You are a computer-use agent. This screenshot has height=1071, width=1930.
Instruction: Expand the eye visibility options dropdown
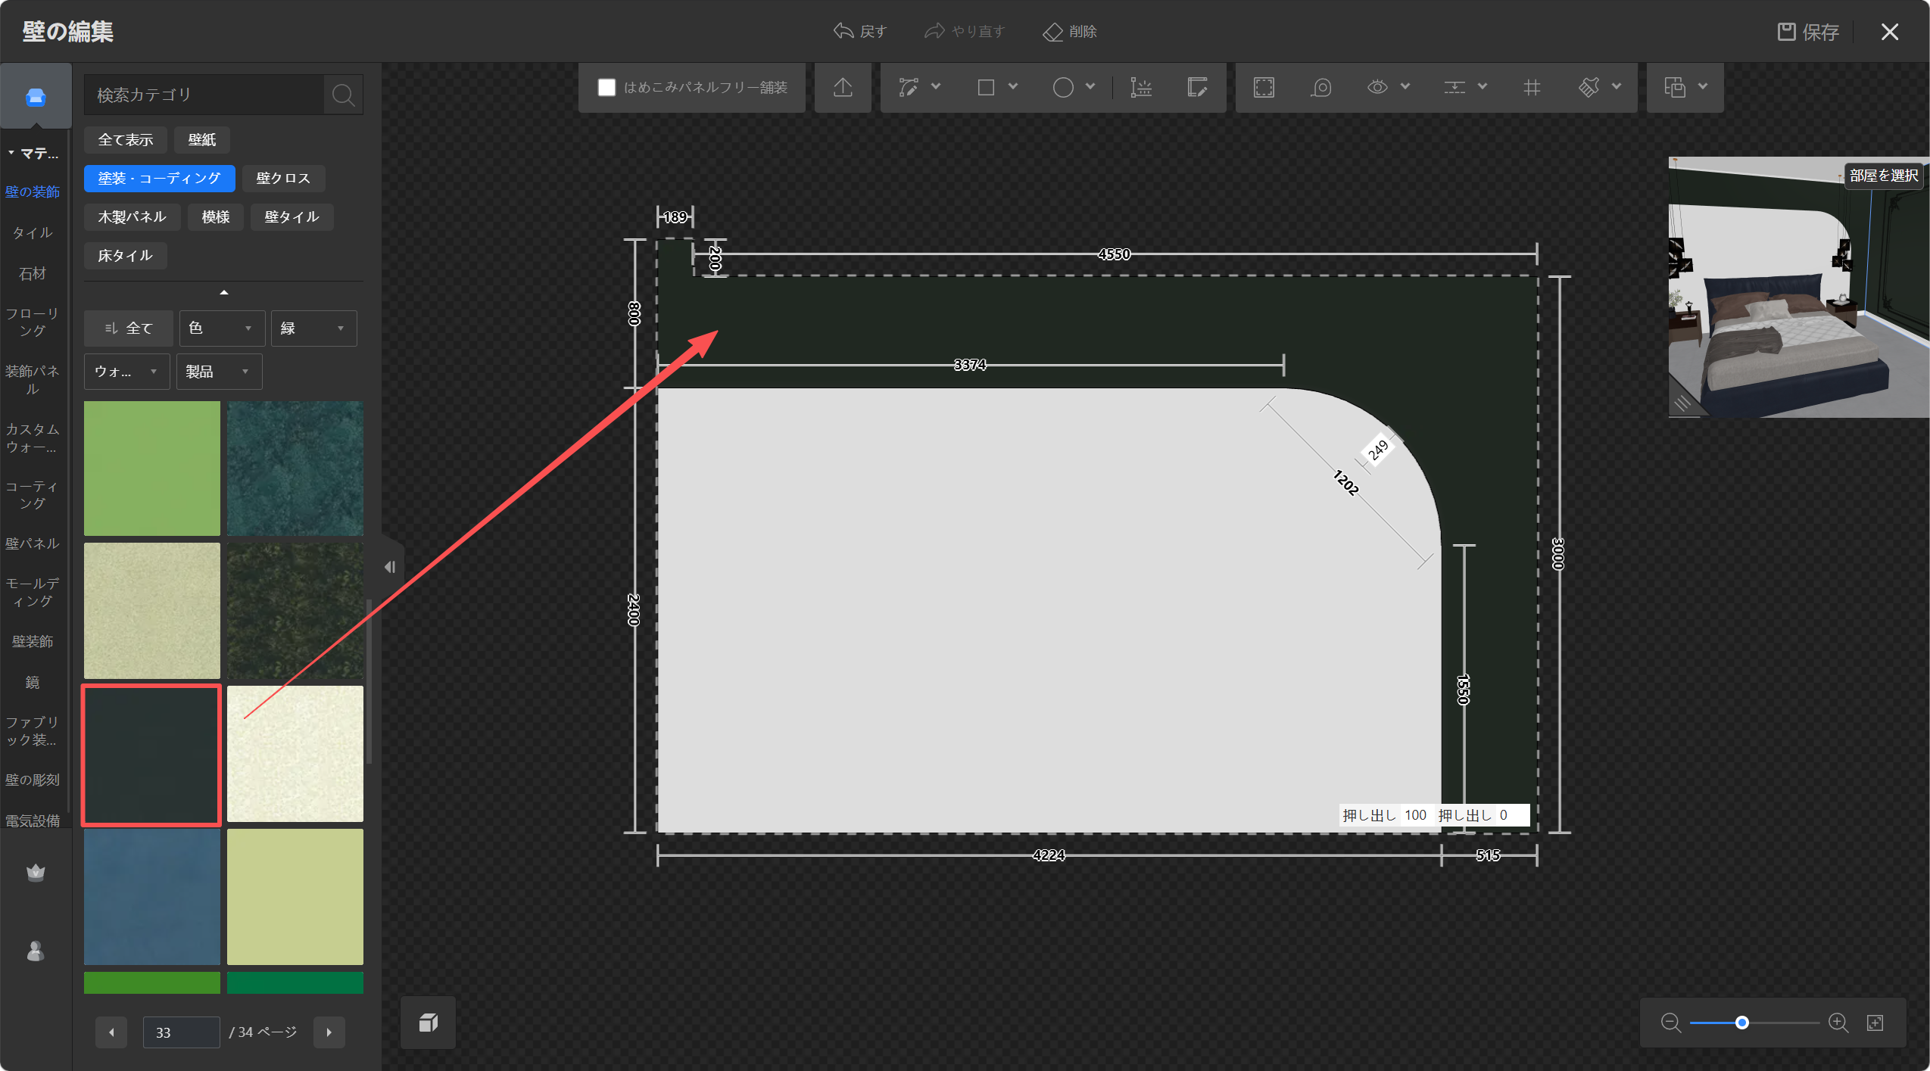pos(1405,86)
